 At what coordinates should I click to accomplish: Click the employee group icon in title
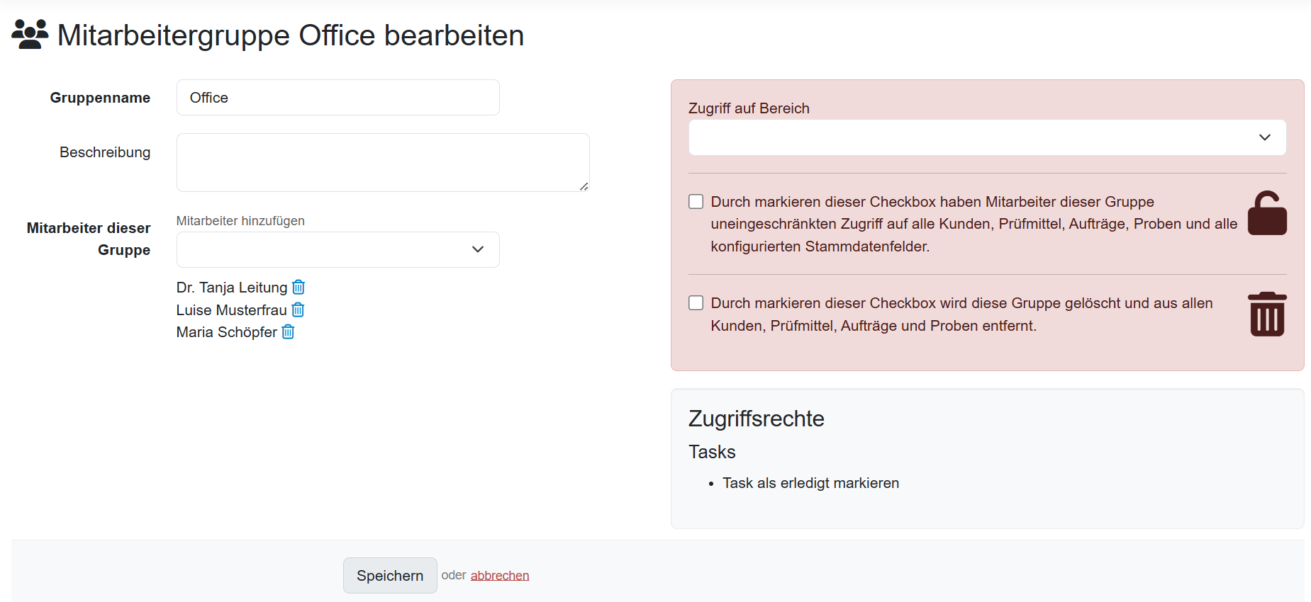point(30,35)
